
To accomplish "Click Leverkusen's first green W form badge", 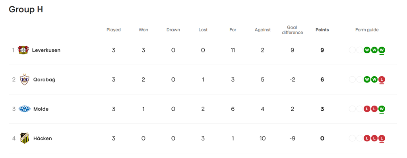I will [x=367, y=50].
